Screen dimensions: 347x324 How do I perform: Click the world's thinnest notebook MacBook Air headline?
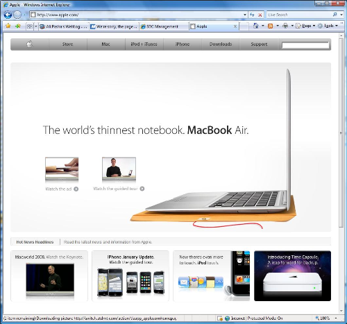(146, 130)
